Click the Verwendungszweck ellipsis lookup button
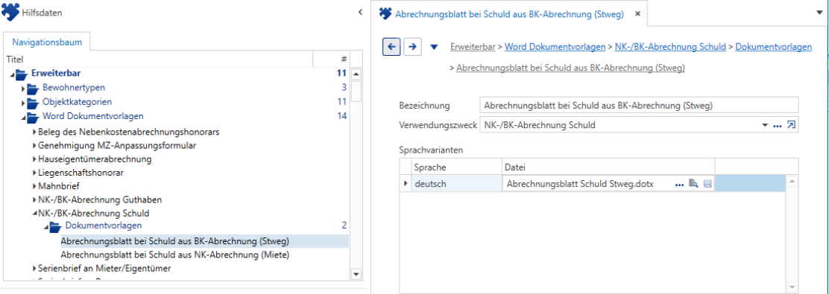This screenshot has height=294, width=829. pos(777,126)
